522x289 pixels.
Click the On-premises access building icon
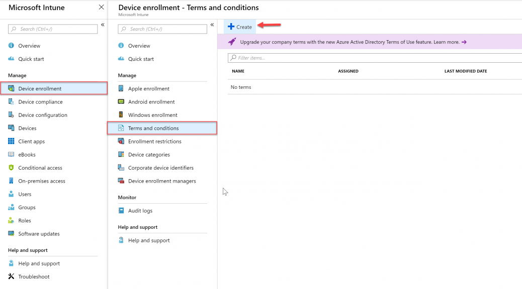12,181
